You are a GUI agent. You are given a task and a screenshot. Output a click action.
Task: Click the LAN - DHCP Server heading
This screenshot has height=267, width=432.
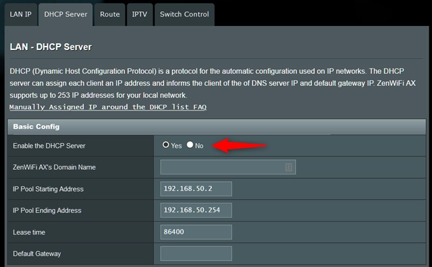(x=51, y=47)
